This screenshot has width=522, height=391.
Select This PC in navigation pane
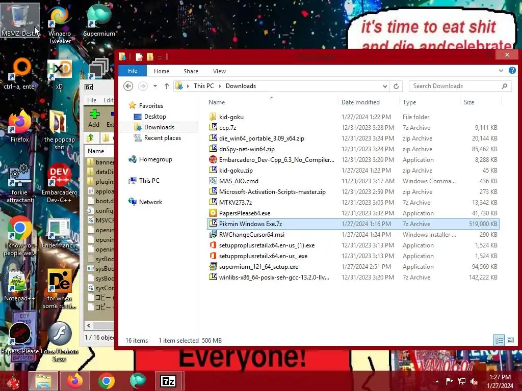tap(149, 181)
